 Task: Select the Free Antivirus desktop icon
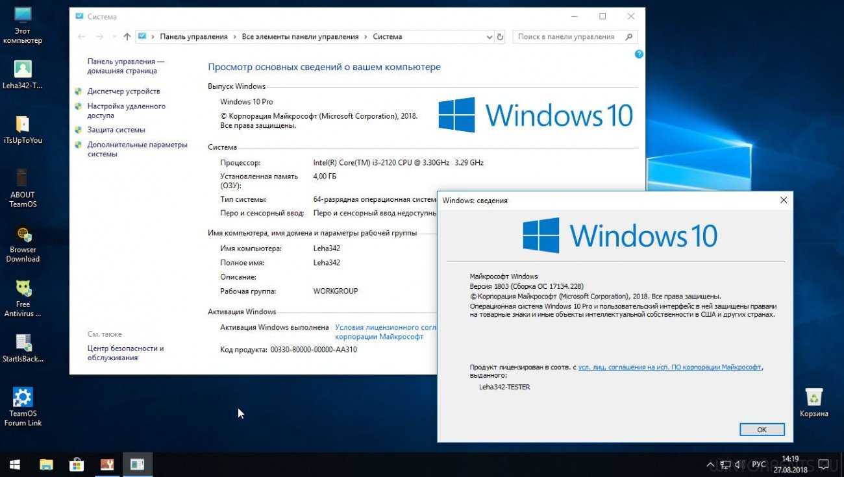click(23, 298)
